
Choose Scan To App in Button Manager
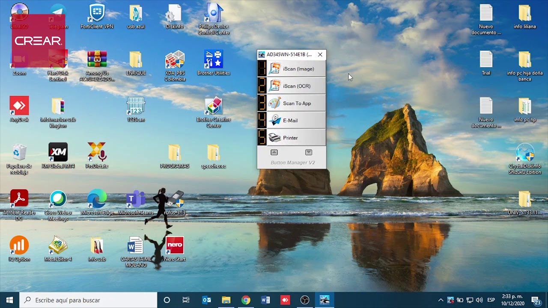tap(297, 104)
